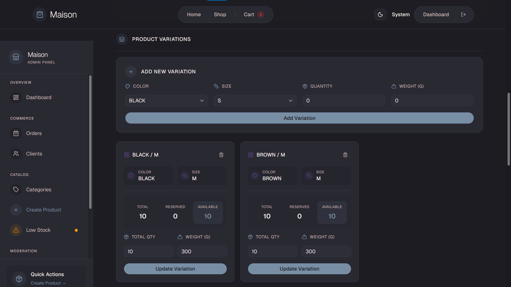
Task: Delete the BROWN / M variation
Action: 345,155
